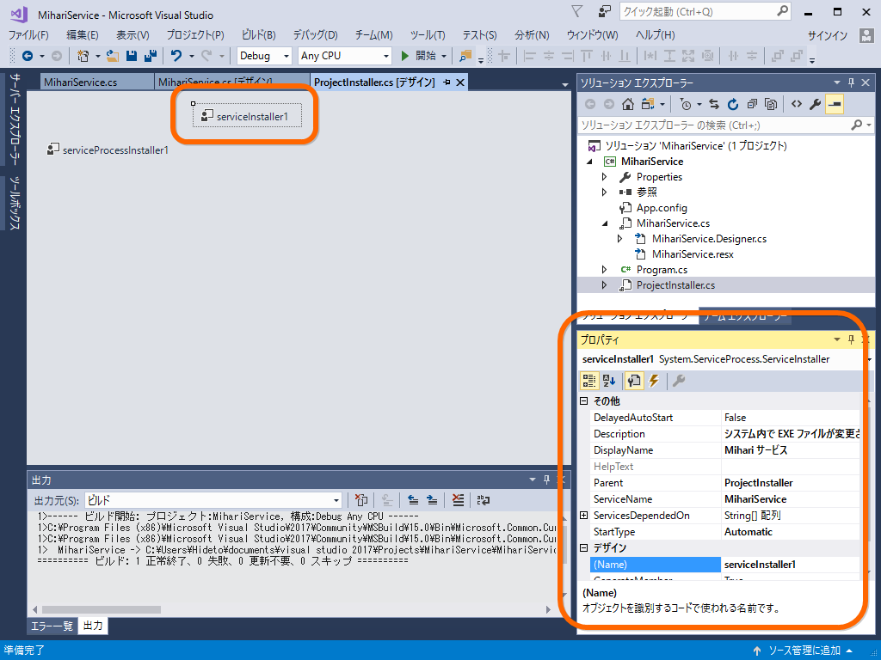Switch to the エラー一覧 tab

[52, 626]
